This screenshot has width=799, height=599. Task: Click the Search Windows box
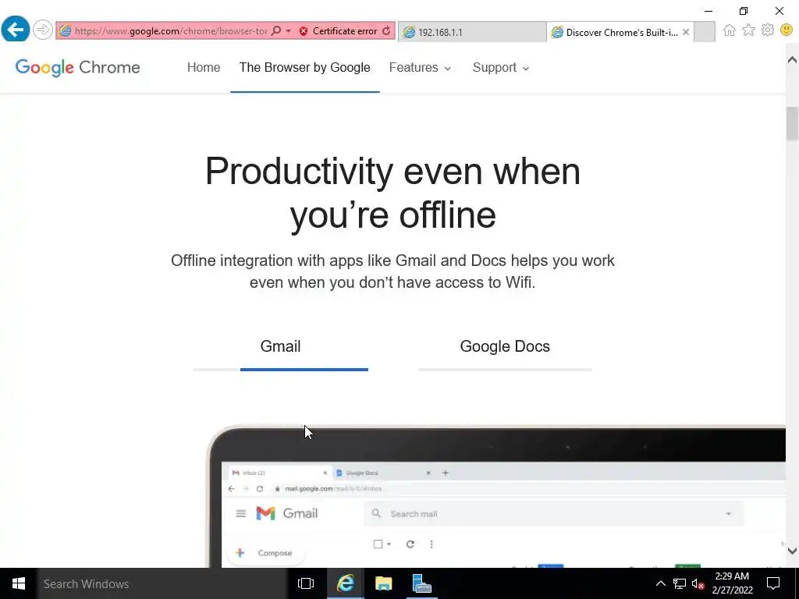(x=162, y=583)
